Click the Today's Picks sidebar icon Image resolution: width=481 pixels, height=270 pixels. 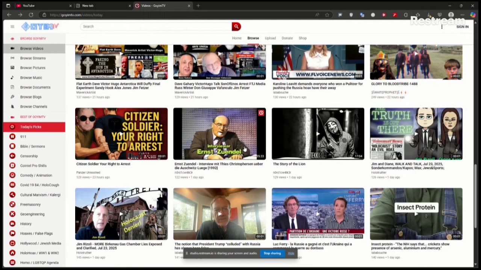pyautogui.click(x=12, y=127)
